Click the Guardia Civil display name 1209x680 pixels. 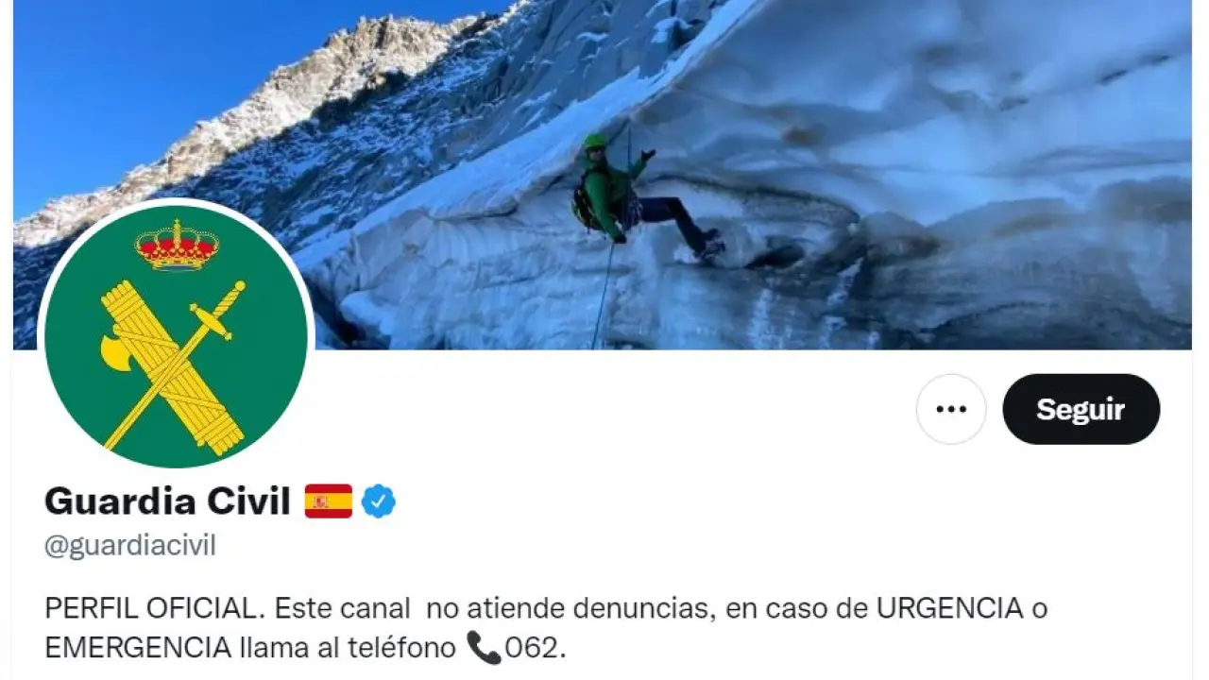167,501
